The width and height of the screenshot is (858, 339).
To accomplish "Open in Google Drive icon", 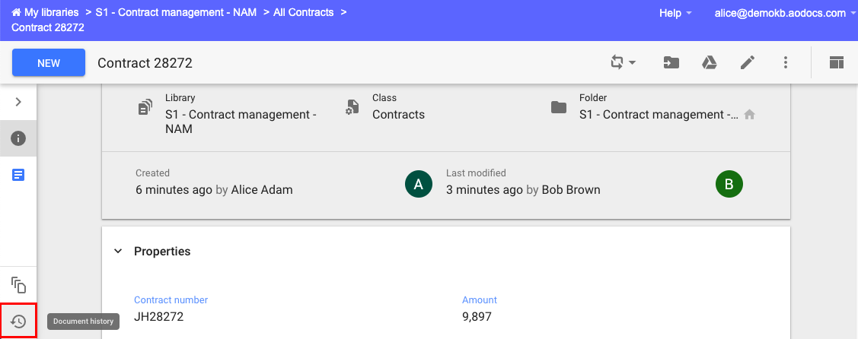I will [710, 63].
